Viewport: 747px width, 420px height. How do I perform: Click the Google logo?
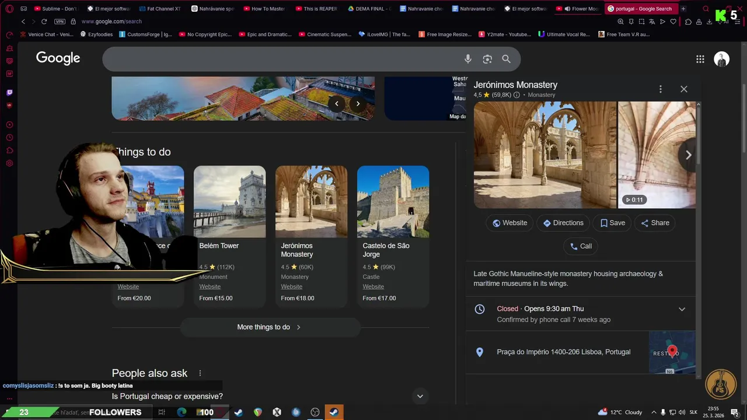58,58
